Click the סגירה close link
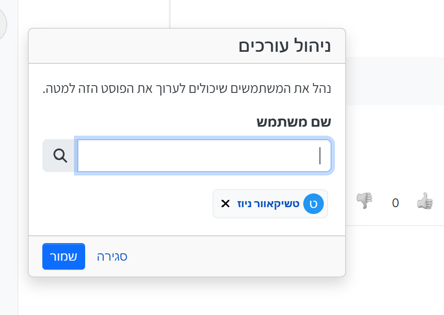The image size is (444, 315). (112, 257)
